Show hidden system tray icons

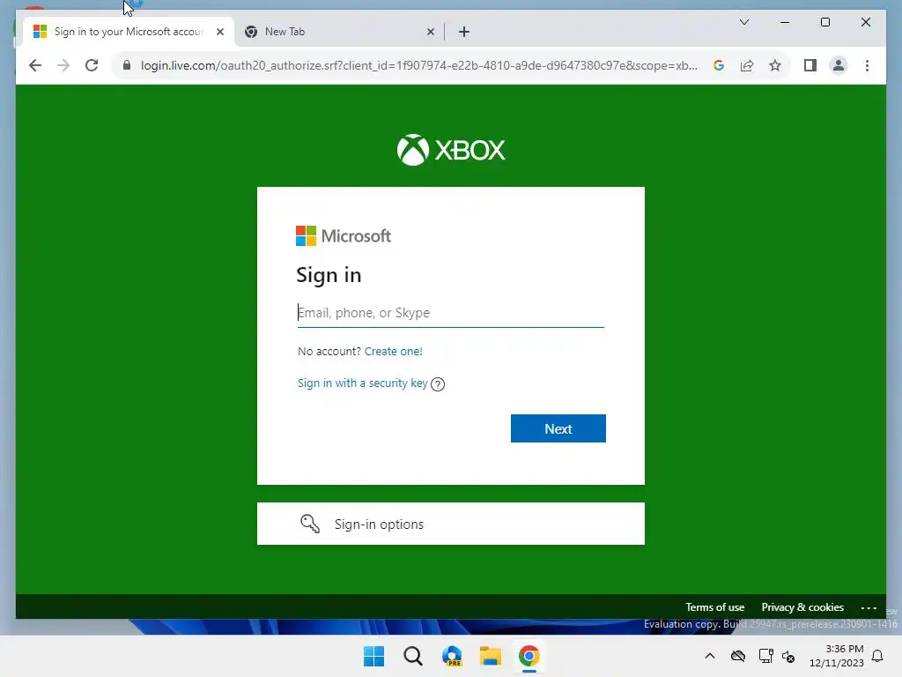(710, 656)
